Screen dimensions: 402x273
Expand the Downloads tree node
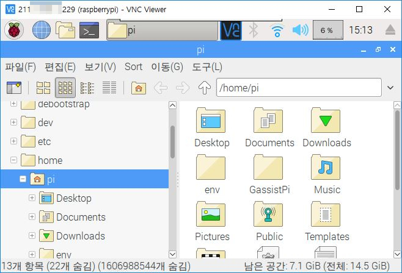coord(32,235)
